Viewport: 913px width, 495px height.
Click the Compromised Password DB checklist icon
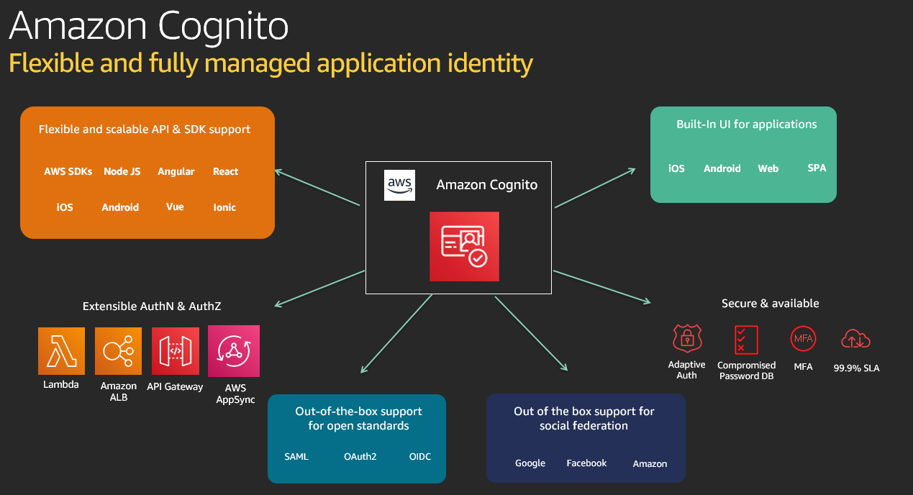pos(745,339)
